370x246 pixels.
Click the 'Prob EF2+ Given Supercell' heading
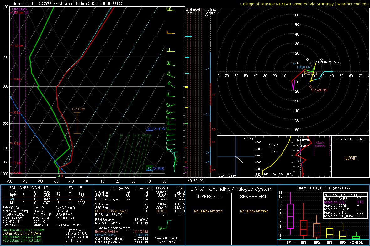coord(344,195)
